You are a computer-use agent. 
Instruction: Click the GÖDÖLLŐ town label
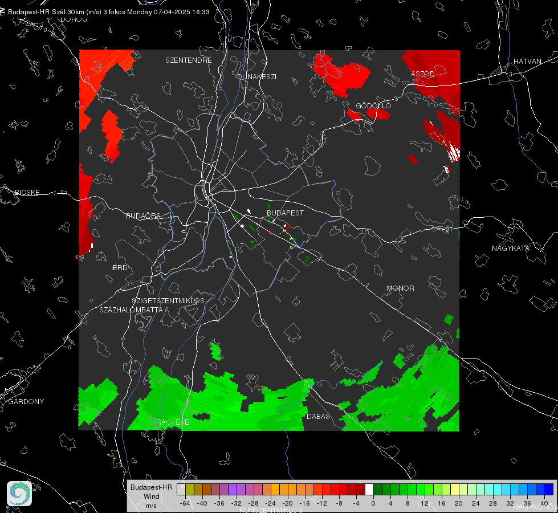coord(373,105)
